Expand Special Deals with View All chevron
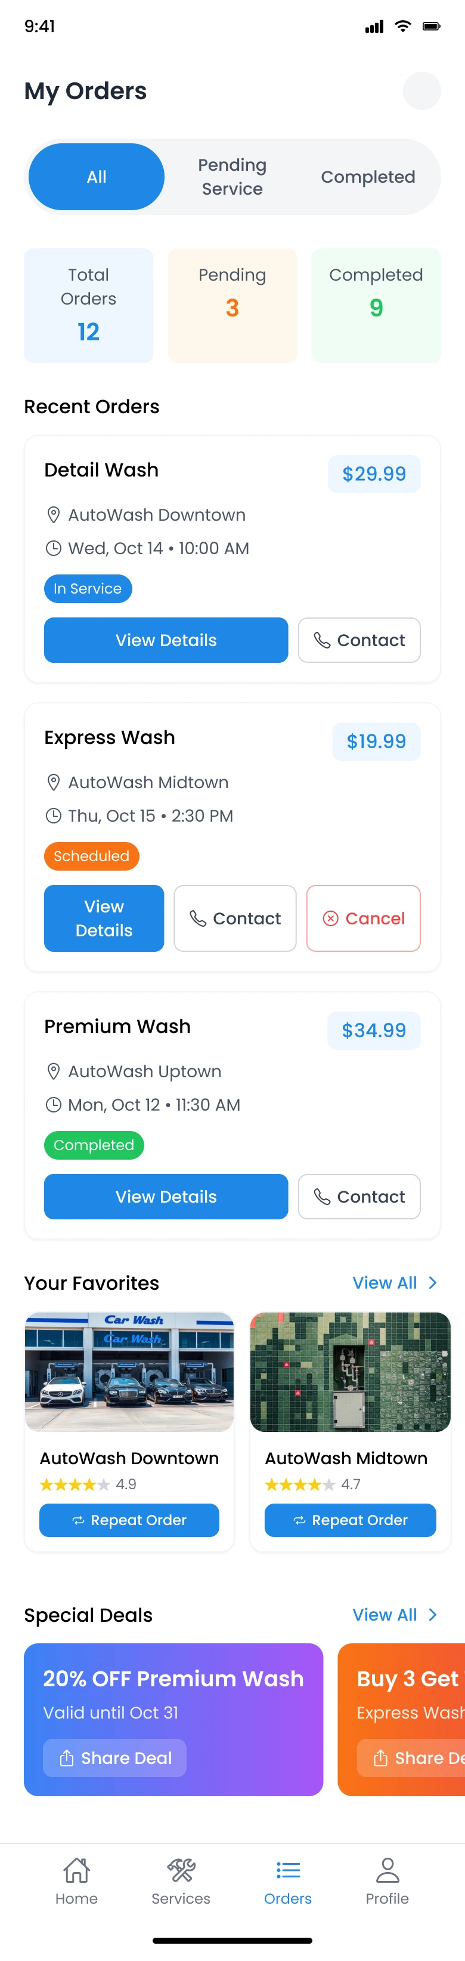The image size is (465, 1961). (432, 1615)
